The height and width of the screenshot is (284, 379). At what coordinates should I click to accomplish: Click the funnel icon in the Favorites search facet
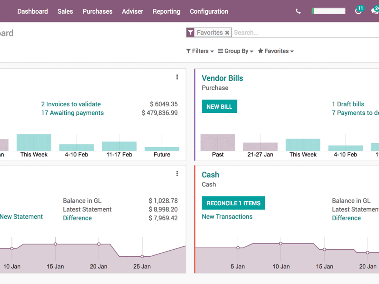click(191, 33)
